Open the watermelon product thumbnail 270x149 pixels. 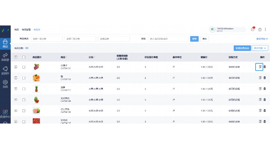click(36, 100)
